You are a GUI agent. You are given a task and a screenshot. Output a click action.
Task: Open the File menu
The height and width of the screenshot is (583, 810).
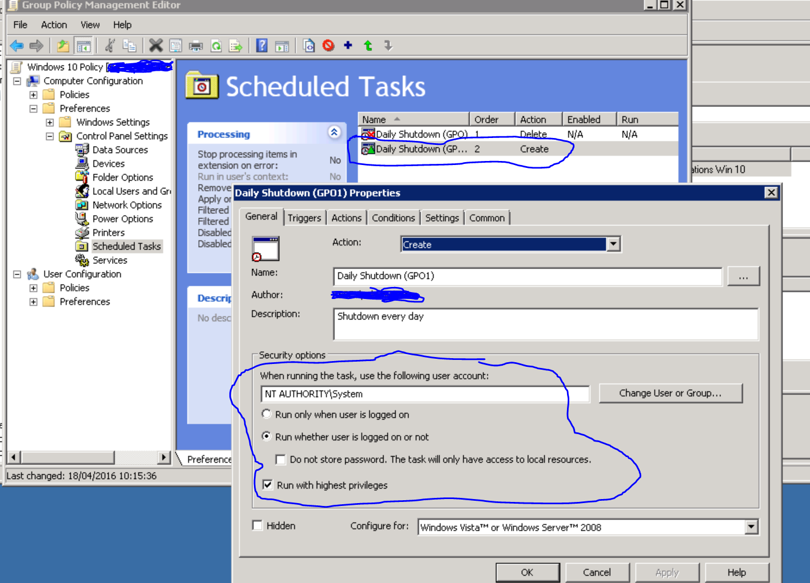coord(20,25)
